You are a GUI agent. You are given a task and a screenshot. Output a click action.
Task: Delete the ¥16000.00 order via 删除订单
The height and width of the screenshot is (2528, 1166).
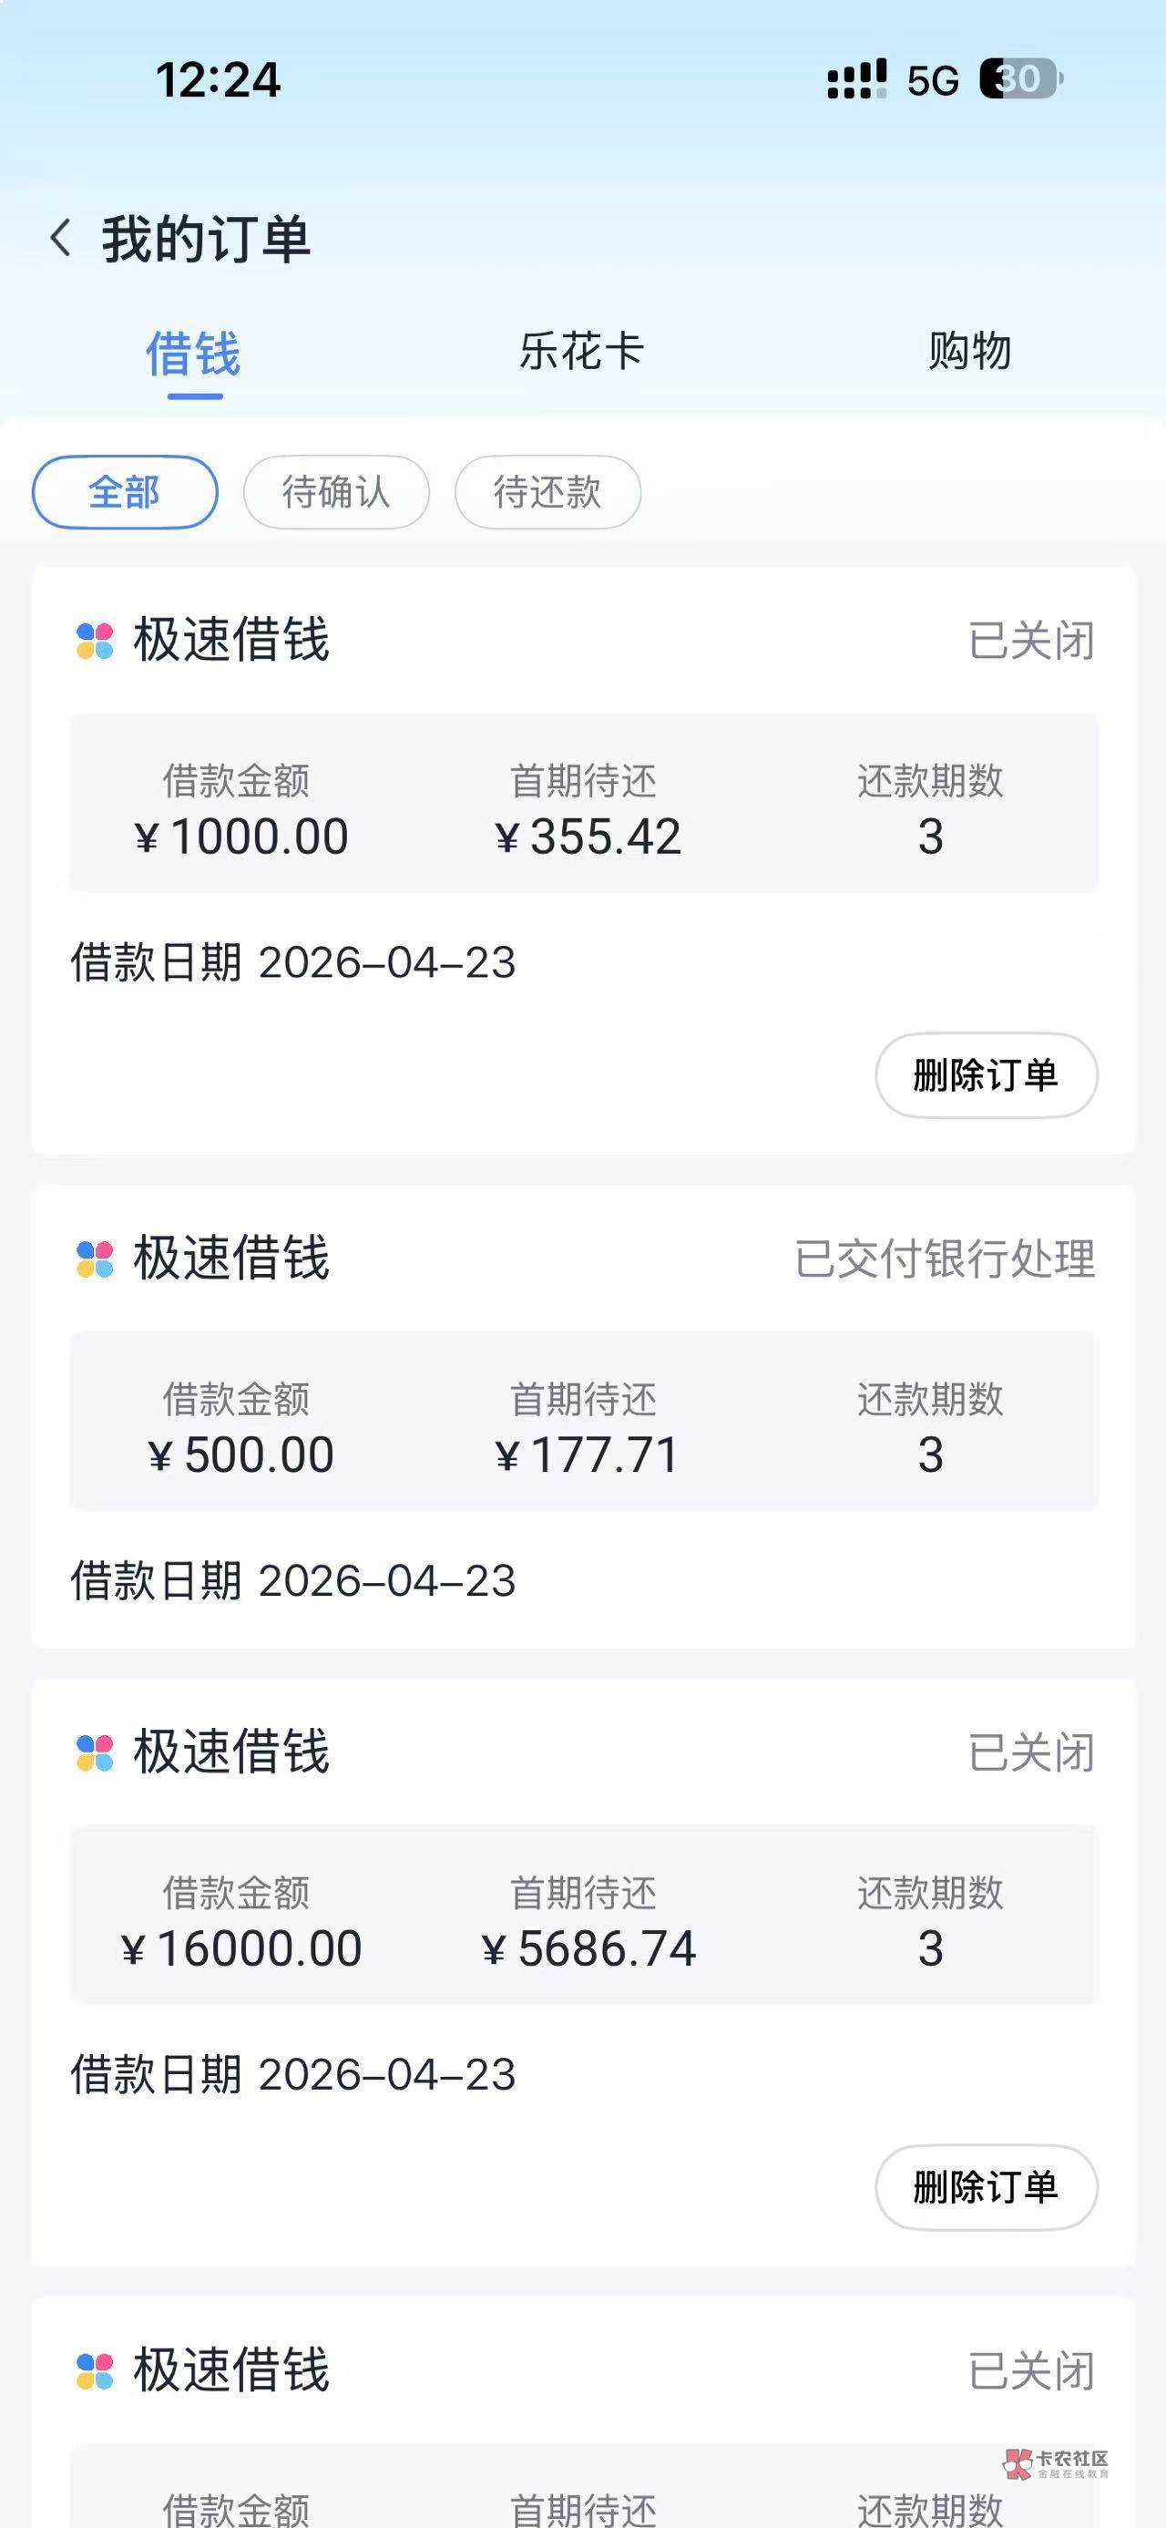[986, 2187]
